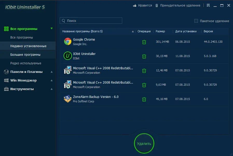
Task: Select Недавно установленные in sidebar
Action: pos(28,46)
